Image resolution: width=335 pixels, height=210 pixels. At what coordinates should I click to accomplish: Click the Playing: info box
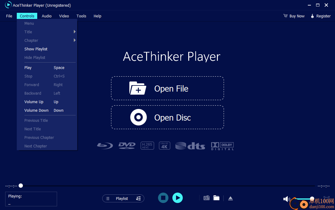pyautogui.click(x=31, y=199)
